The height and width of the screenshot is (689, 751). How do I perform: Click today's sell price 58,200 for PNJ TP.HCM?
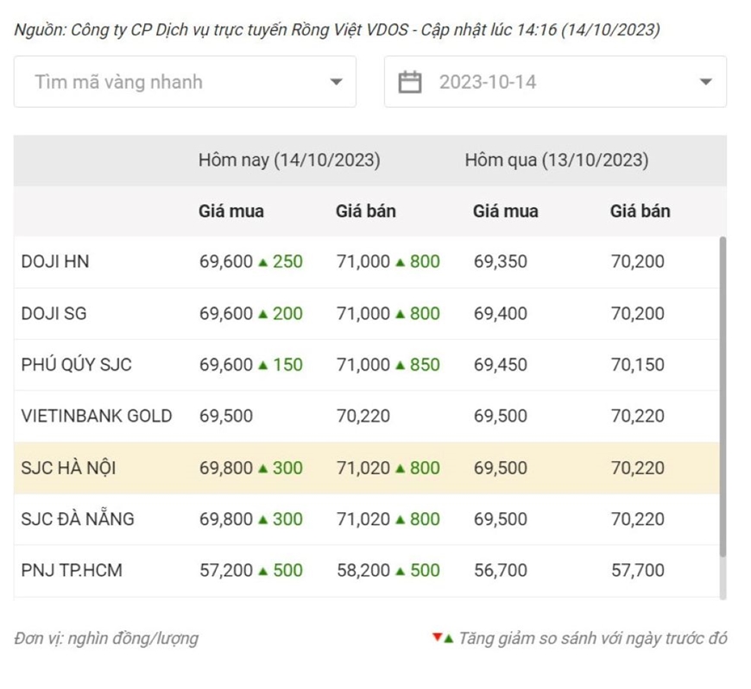pos(363,570)
